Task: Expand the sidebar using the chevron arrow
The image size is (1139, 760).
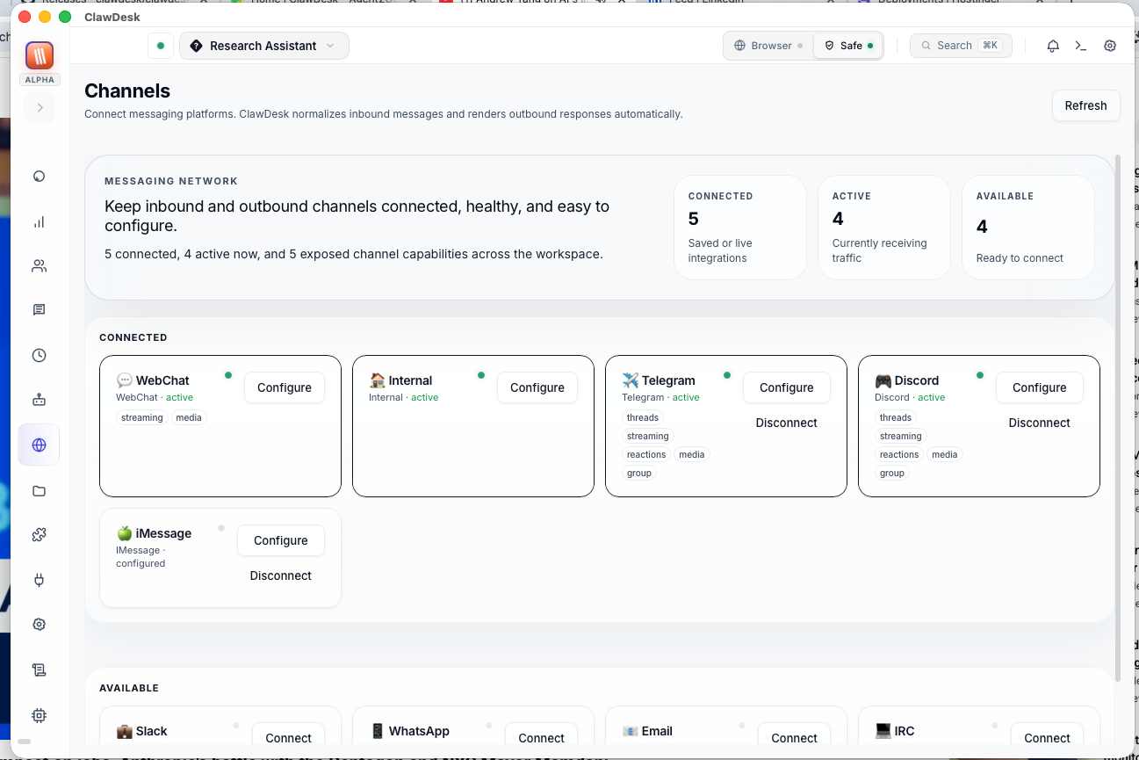Action: pos(40,108)
